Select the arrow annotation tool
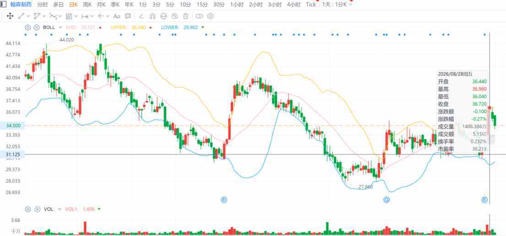Screen dimensions: 506x236 pos(101,16)
